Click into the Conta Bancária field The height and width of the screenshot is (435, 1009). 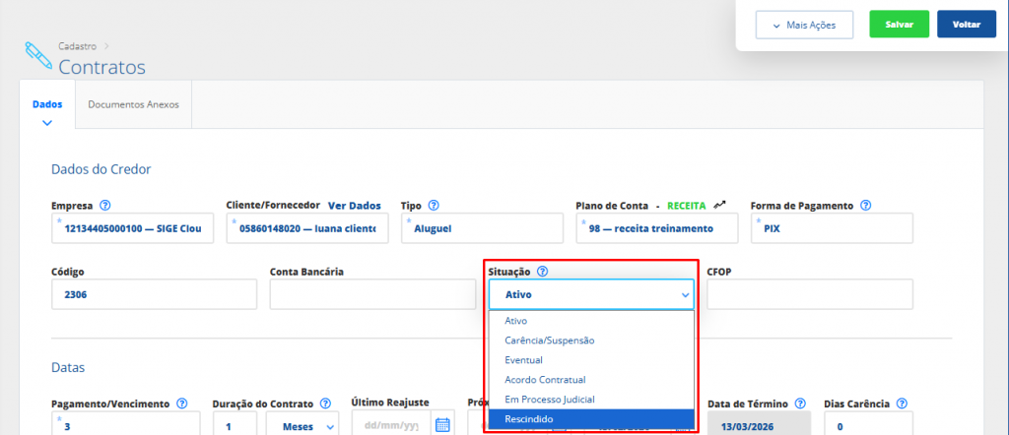click(x=371, y=294)
